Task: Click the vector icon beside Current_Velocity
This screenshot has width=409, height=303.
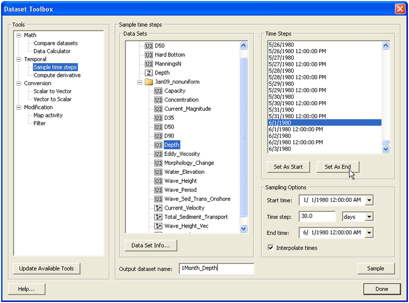Action: coord(158,208)
